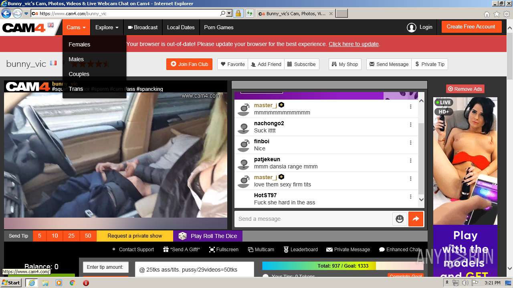
Task: Click the Private Tip button
Action: 430,64
